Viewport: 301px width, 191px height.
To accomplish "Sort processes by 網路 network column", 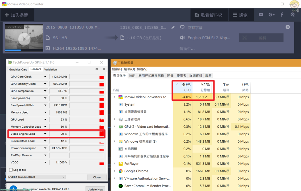I will 241,87.
